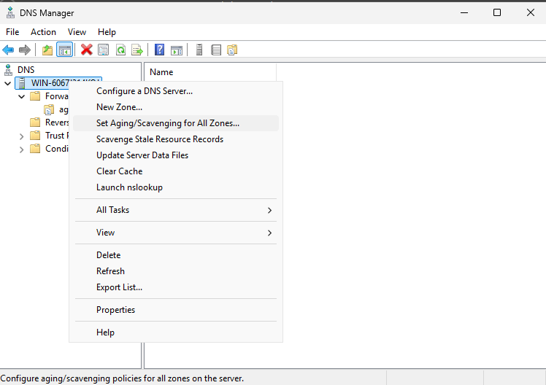546x385 pixels.
Task: Select New Zone... from context menu
Action: coord(176,107)
